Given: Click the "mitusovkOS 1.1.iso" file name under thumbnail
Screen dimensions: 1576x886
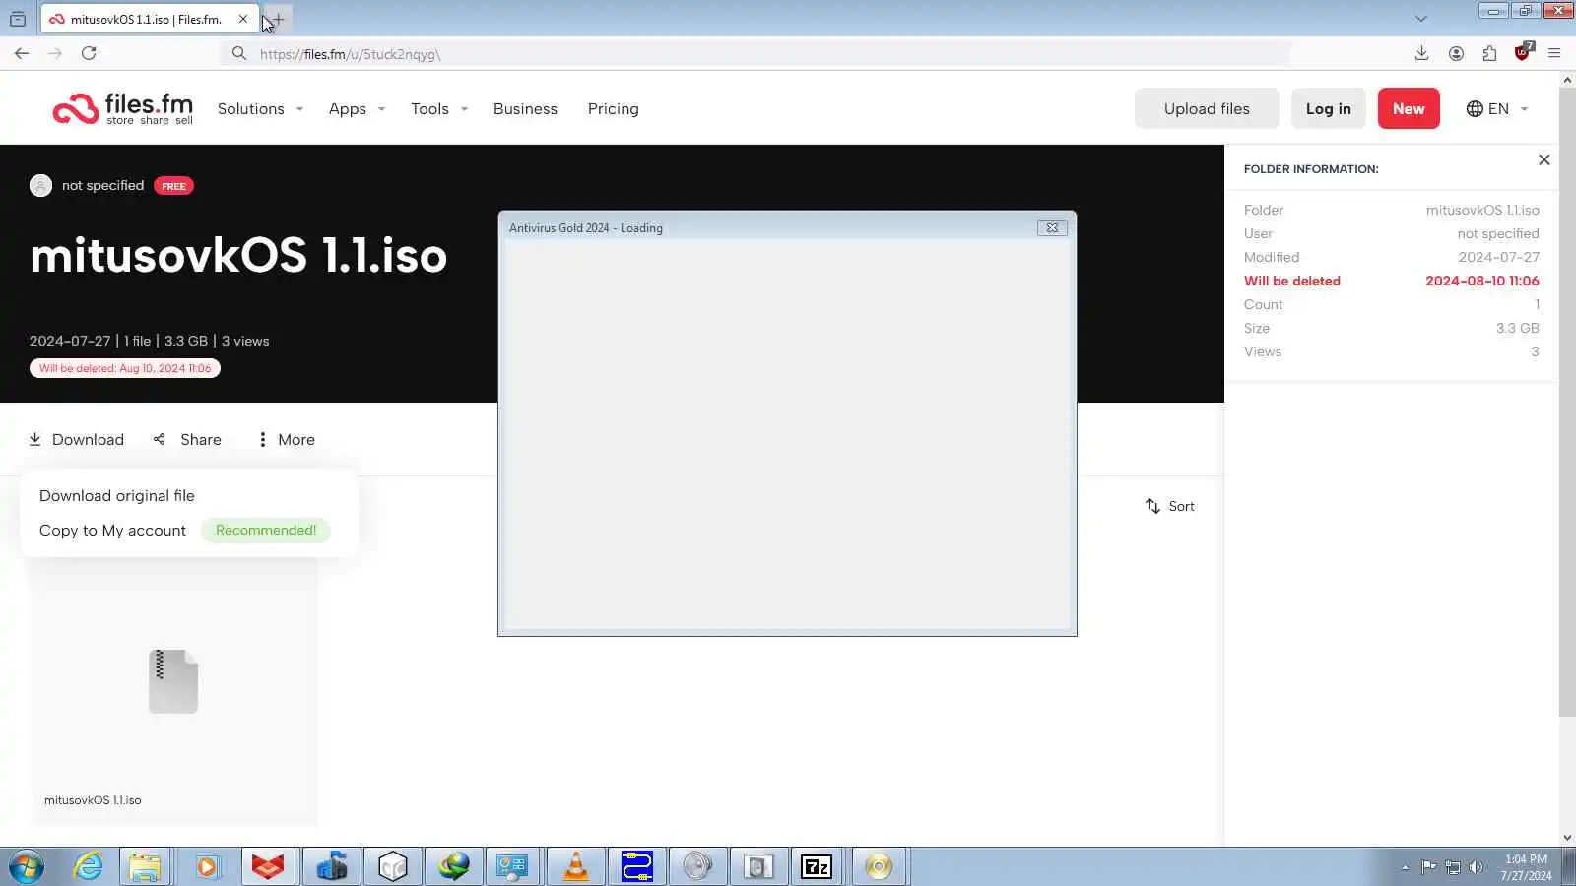Looking at the screenshot, I should (x=93, y=800).
